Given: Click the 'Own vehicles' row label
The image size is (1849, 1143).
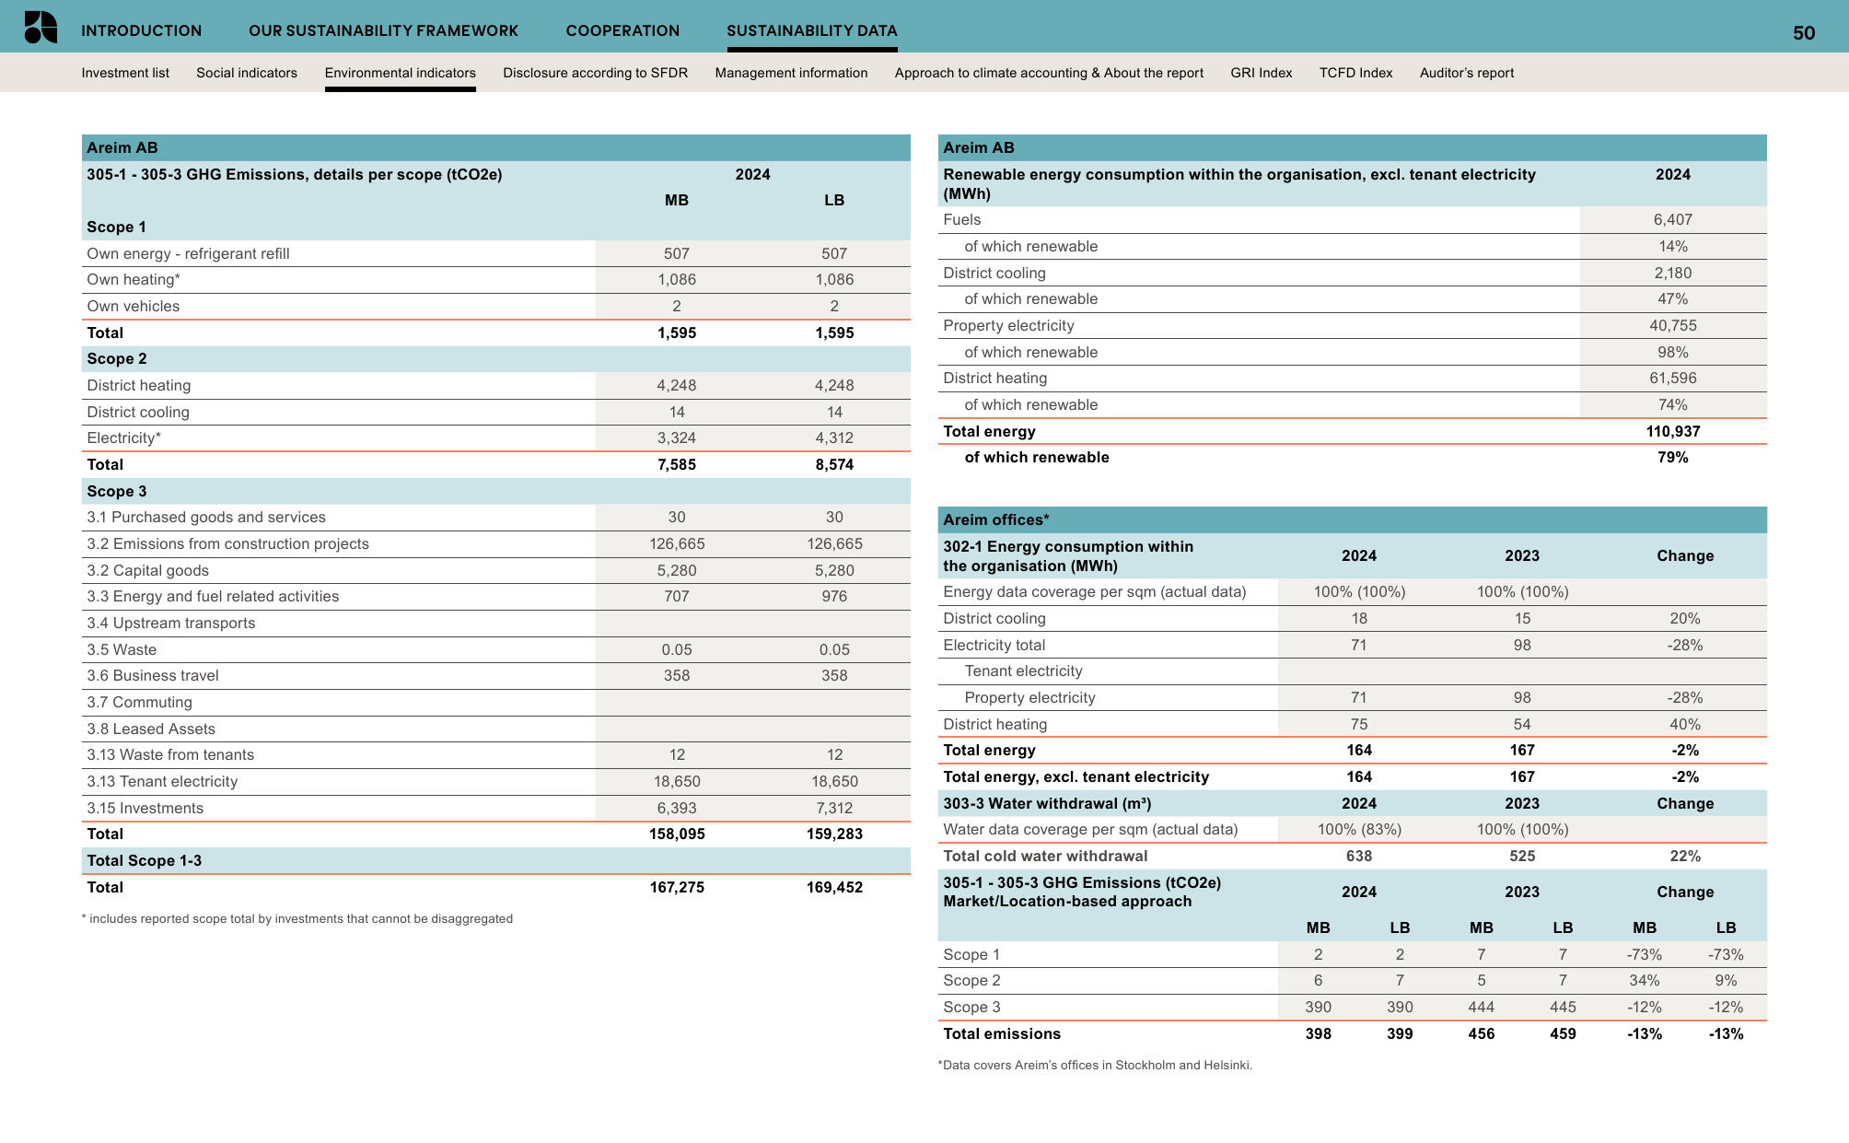Looking at the screenshot, I should 134,306.
